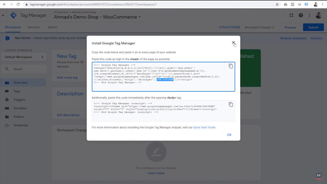Open the three-dot options menu
This screenshot has height=184, width=327.
[x=309, y=15]
